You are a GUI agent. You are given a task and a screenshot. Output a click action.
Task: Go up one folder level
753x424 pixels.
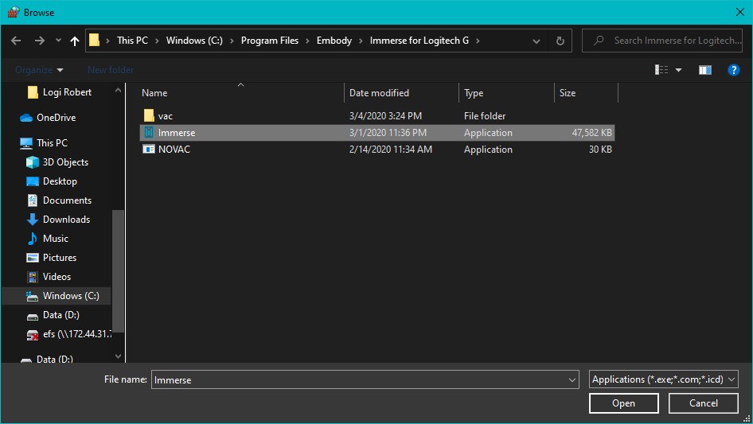tap(75, 41)
